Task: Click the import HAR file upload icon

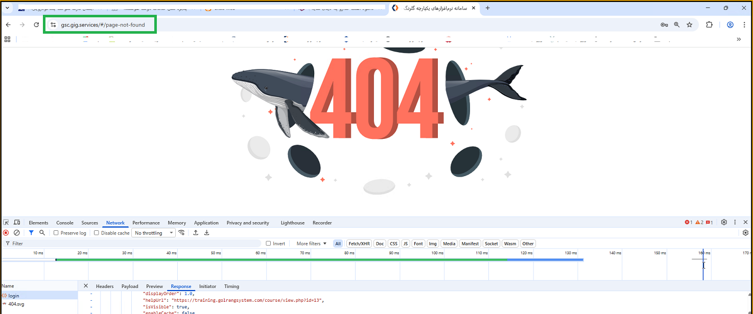Action: [196, 233]
